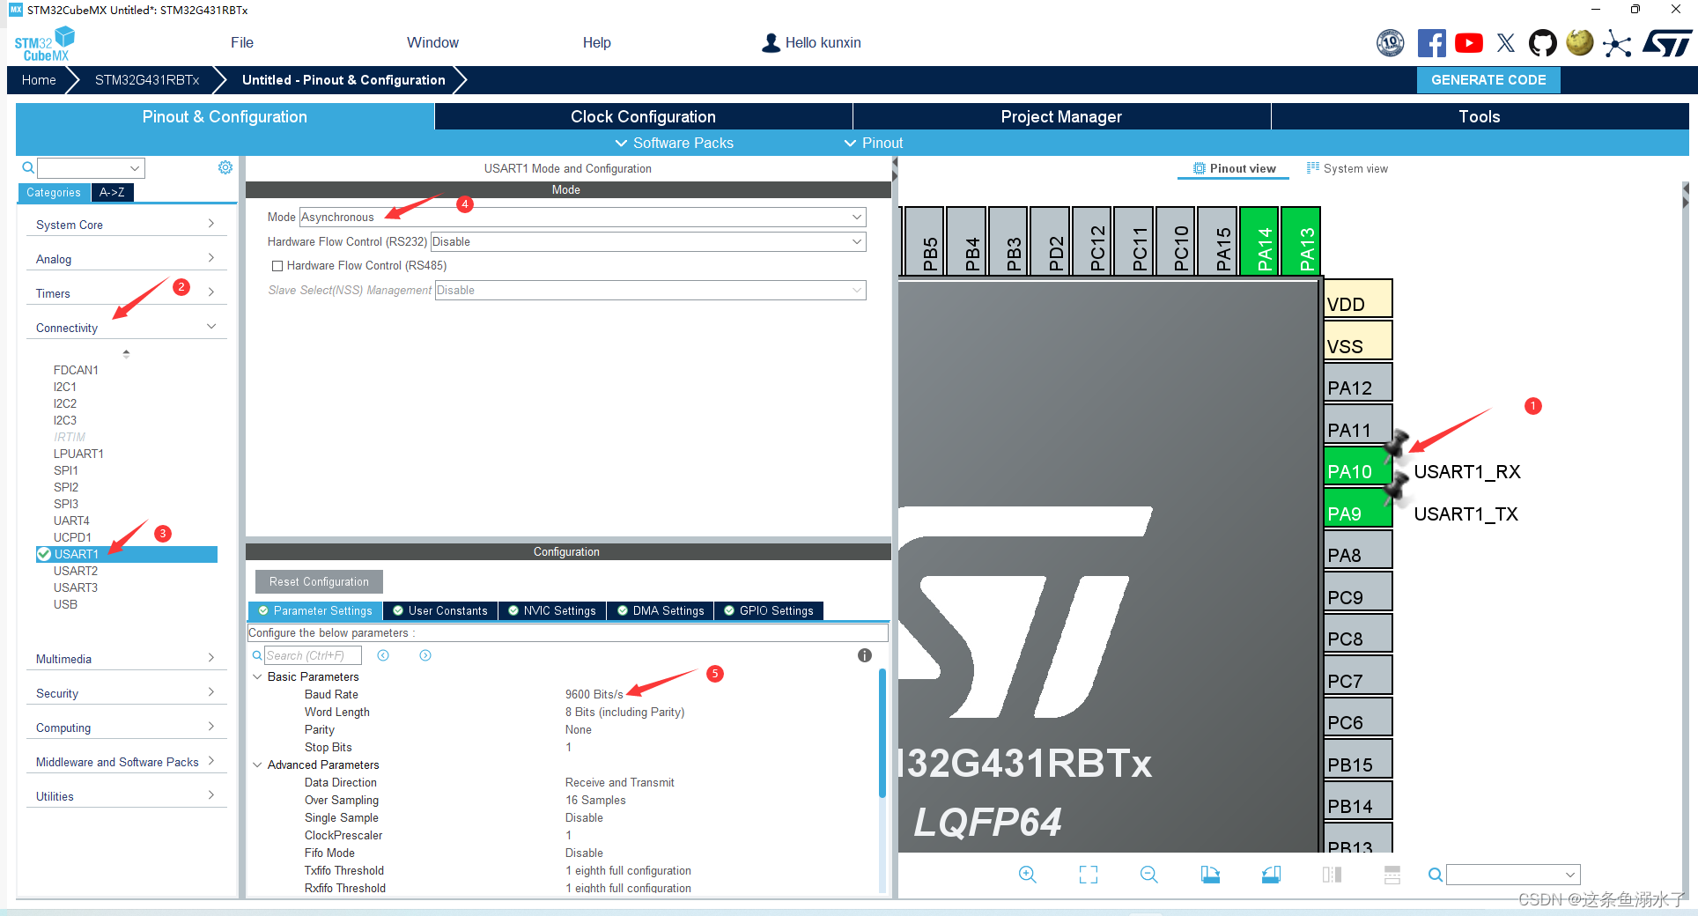Viewport: 1698px width, 916px height.
Task: Open the User Constants tab
Action: pyautogui.click(x=440, y=610)
